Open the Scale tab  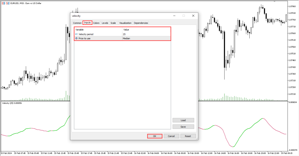tap(113, 23)
